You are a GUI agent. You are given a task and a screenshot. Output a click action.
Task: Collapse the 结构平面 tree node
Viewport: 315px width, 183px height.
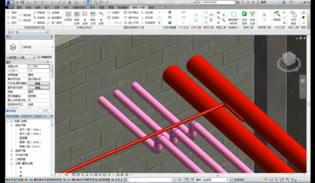tap(11, 126)
